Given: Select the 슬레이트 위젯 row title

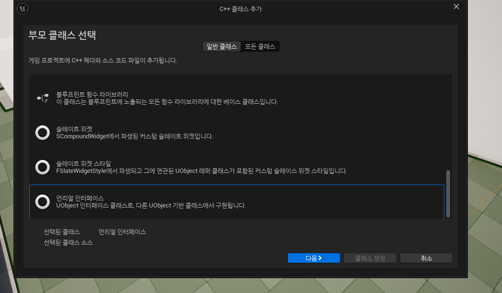Looking at the screenshot, I should (x=74, y=129).
